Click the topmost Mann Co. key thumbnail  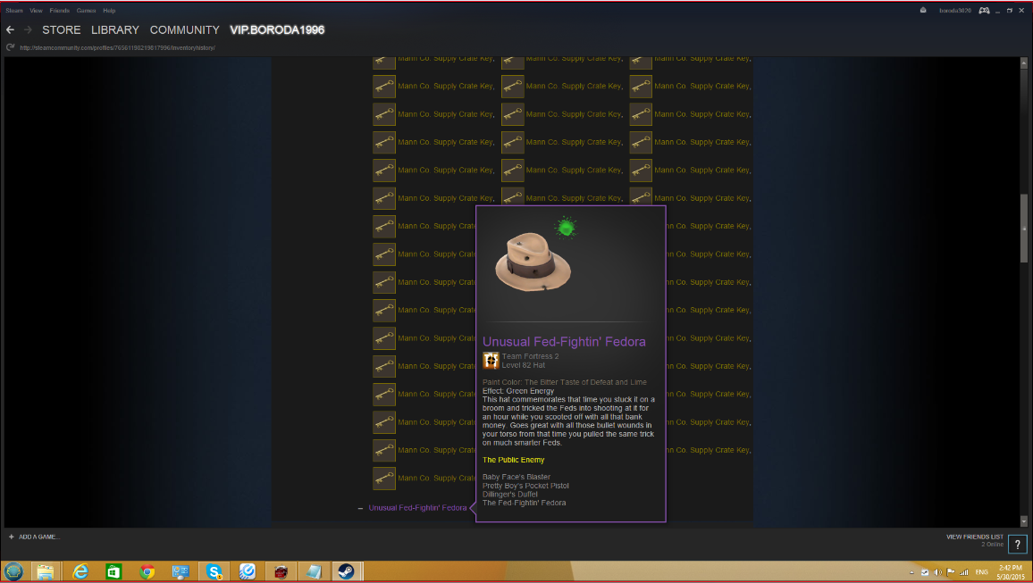384,61
